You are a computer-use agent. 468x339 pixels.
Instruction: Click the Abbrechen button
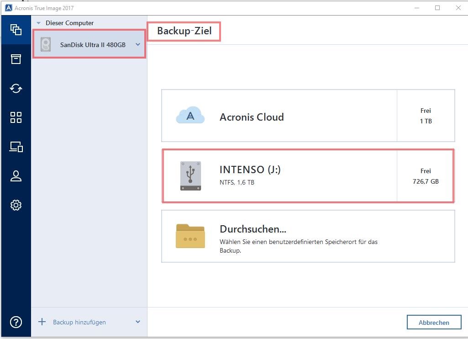[434, 322]
